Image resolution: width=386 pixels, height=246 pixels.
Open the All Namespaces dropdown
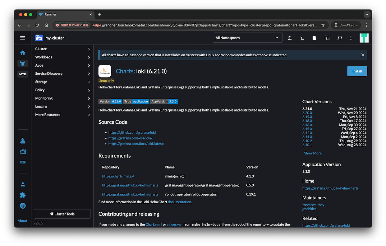(x=247, y=38)
